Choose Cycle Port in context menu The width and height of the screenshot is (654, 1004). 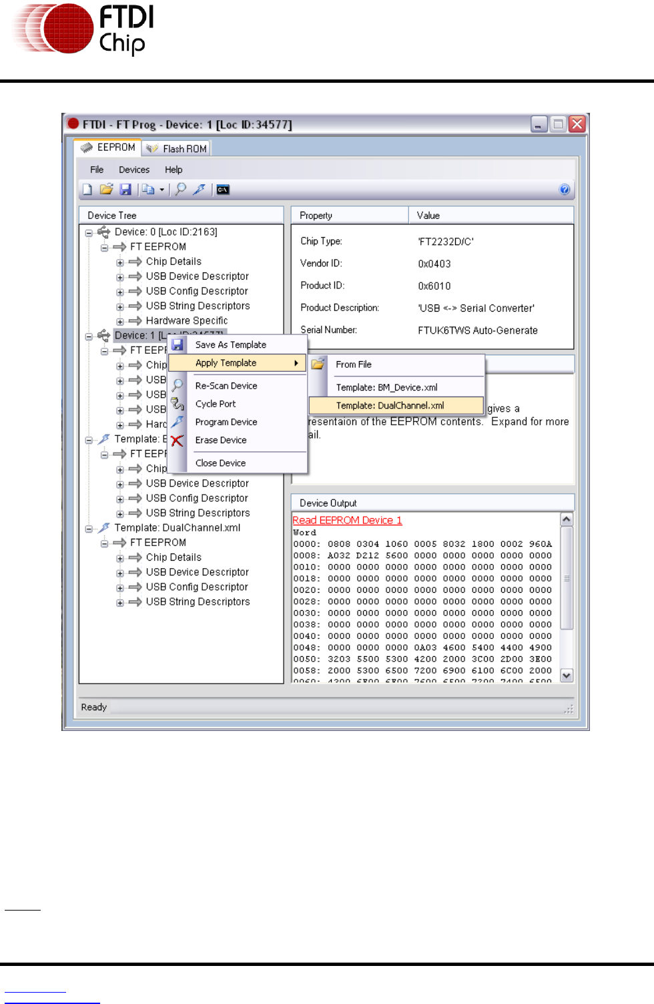238,403
